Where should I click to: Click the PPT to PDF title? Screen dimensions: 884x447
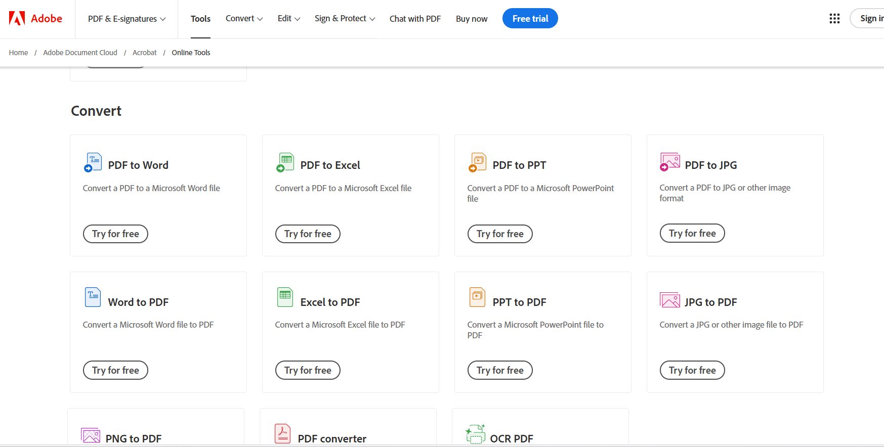pos(519,302)
